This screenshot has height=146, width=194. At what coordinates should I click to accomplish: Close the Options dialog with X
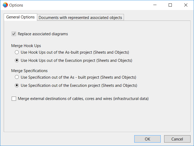pos(186,5)
